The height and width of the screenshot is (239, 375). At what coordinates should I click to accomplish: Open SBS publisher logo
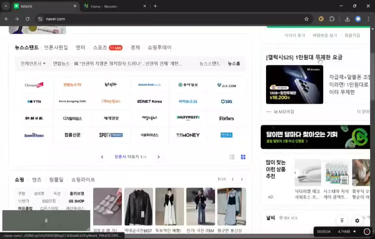pyautogui.click(x=227, y=101)
